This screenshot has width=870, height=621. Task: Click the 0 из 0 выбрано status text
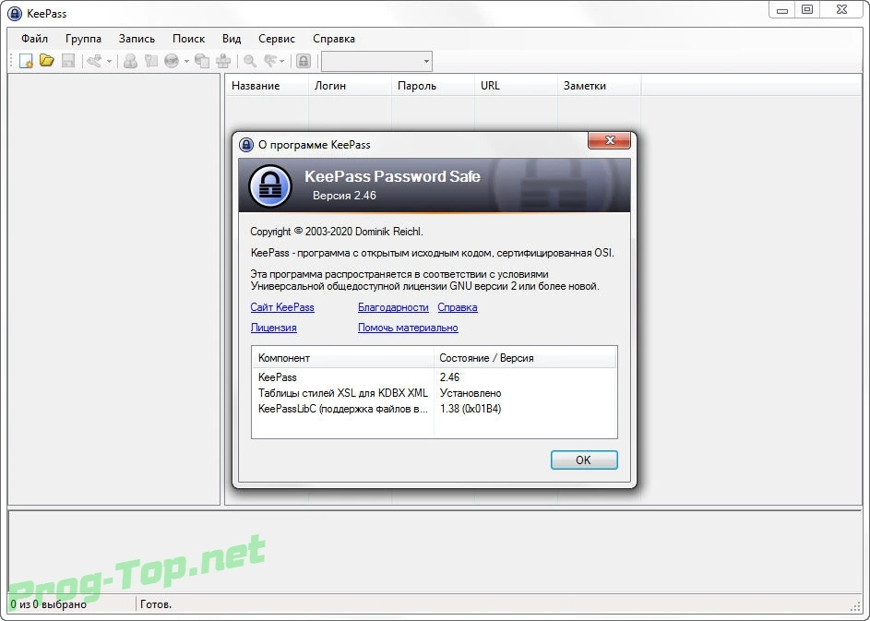pyautogui.click(x=48, y=604)
